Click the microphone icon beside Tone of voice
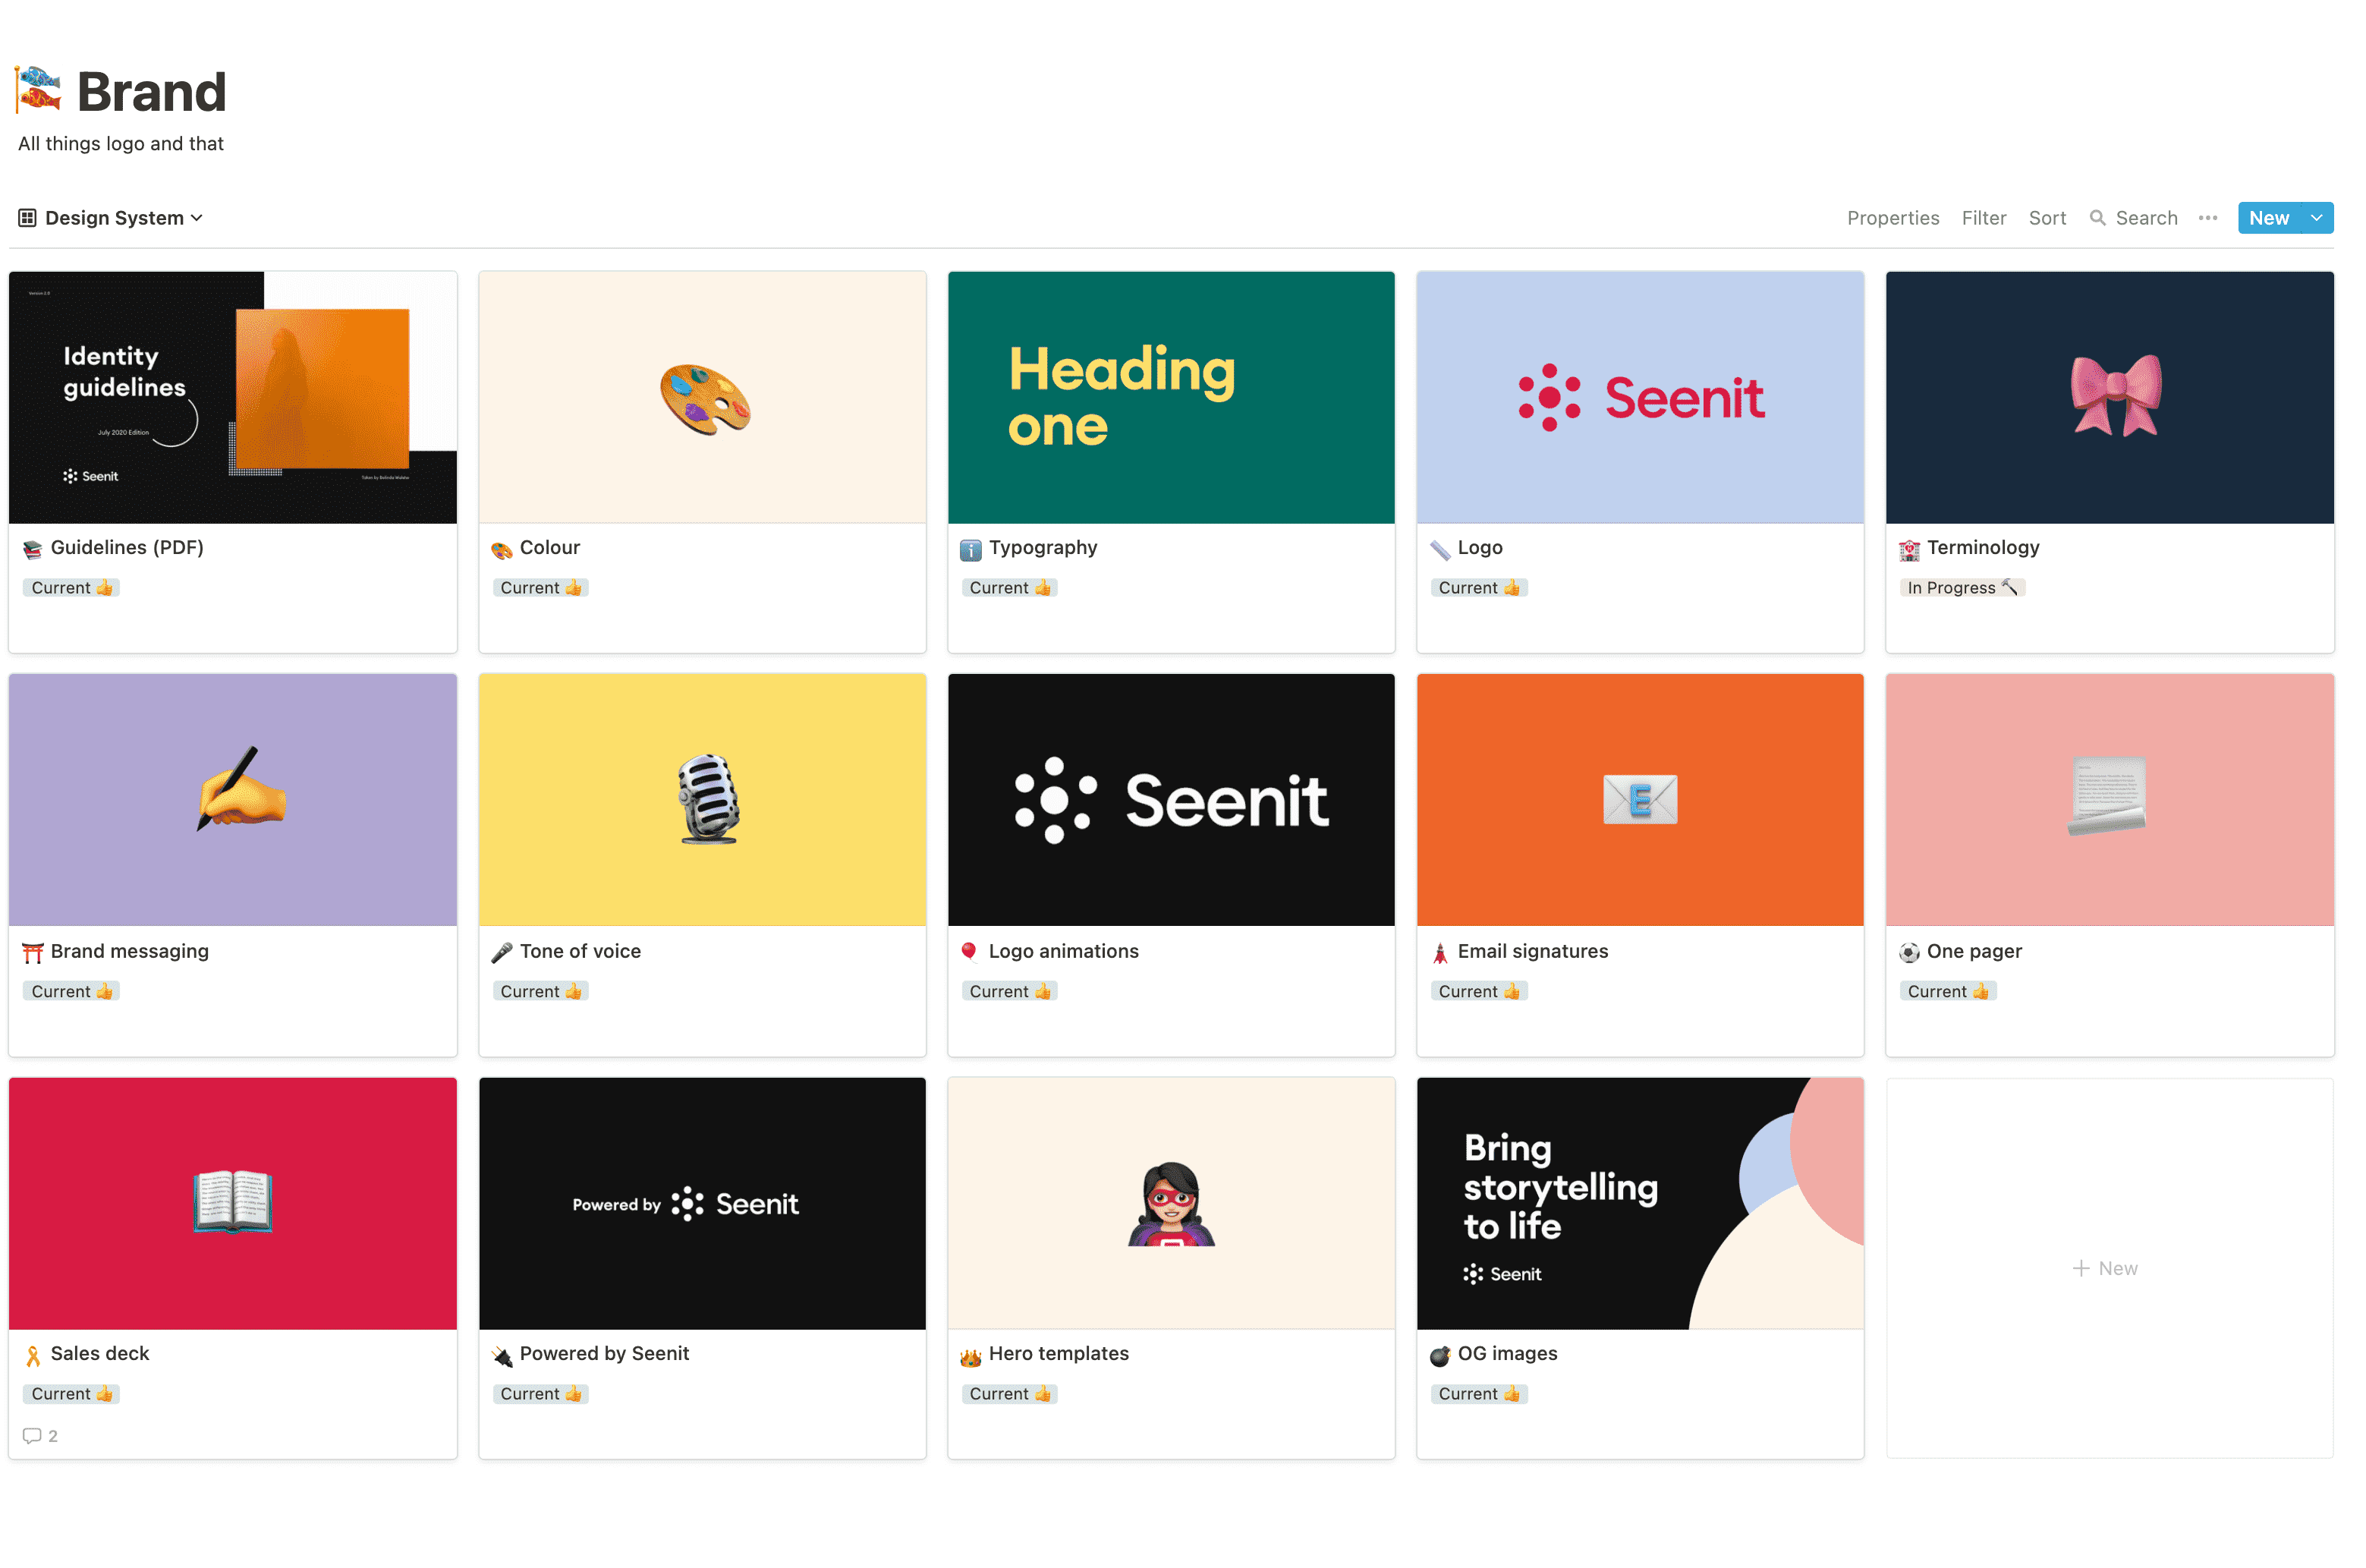 [501, 952]
